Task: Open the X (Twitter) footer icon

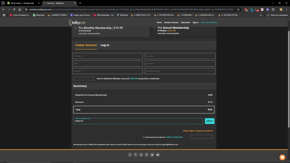Action: [x=135, y=155]
